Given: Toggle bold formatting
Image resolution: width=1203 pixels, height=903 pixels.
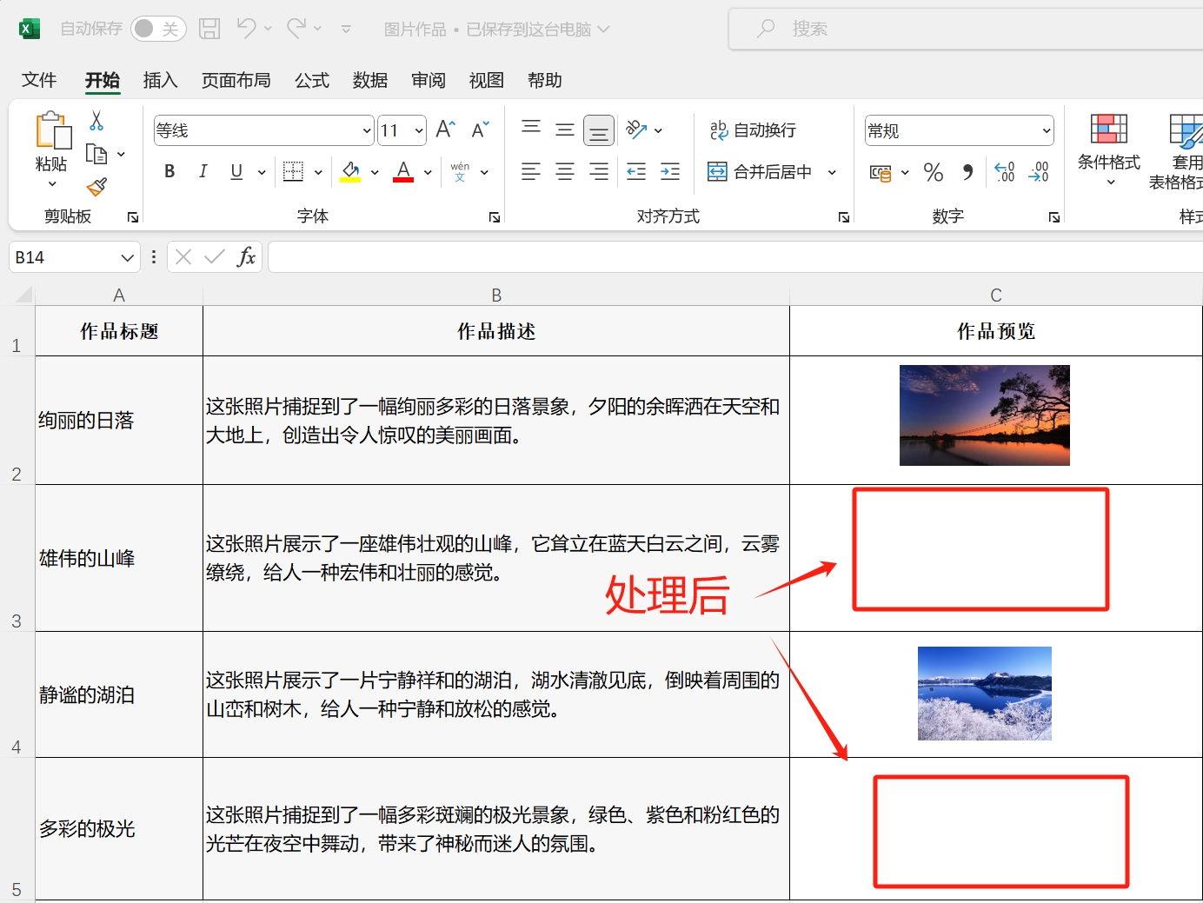Looking at the screenshot, I should [169, 171].
